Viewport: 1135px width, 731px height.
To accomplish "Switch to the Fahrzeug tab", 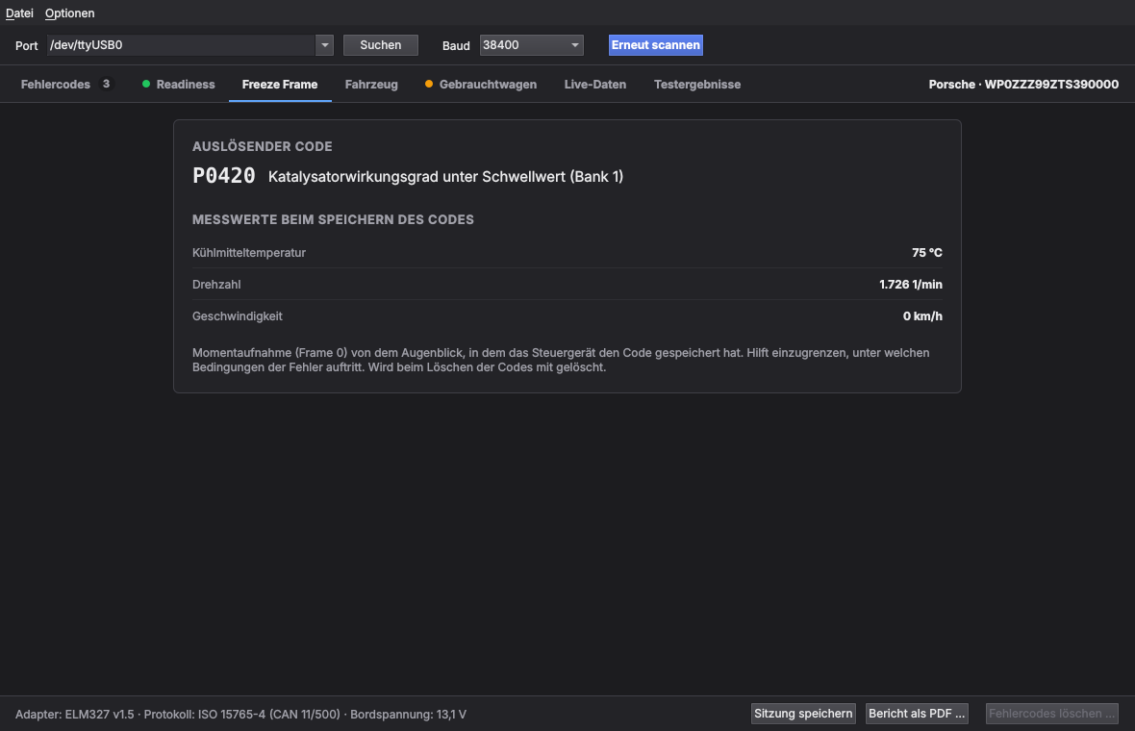I will [371, 84].
